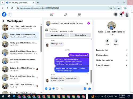The image size is (133, 99).
Task: Click the Facebook search magnifier icon
Action: pyautogui.click(x=10, y=15)
